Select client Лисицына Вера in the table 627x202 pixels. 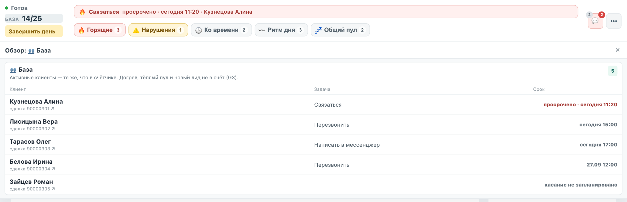34,122
